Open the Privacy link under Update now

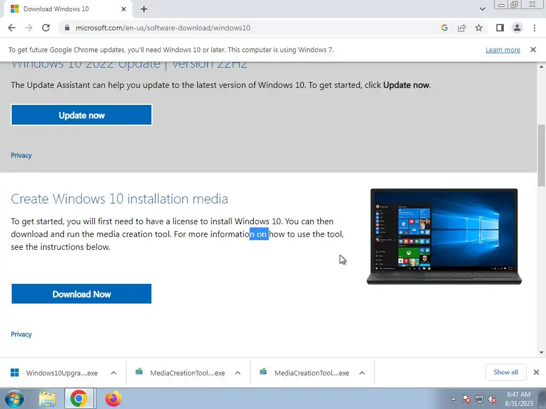coord(21,156)
